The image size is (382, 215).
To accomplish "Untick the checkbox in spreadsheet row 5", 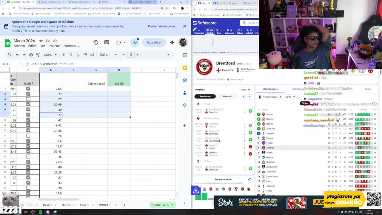I will pyautogui.click(x=28, y=104).
